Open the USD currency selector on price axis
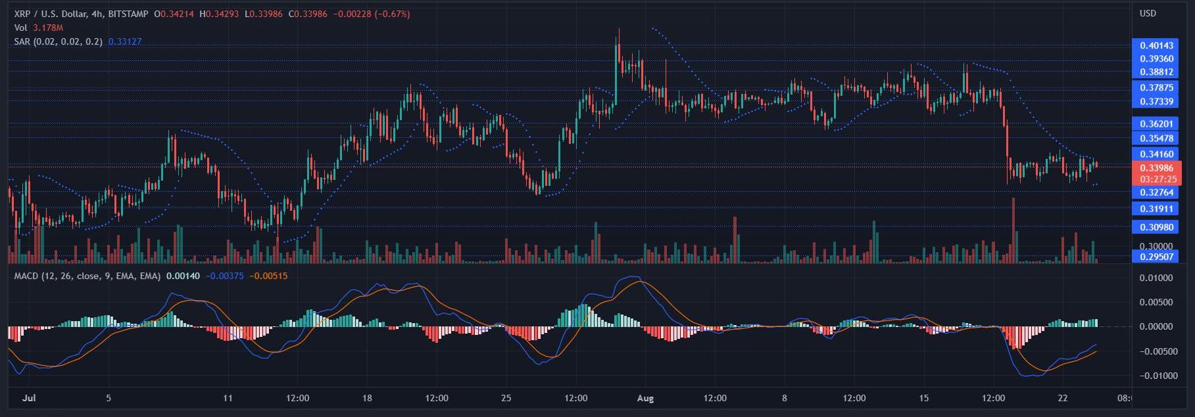 [1147, 14]
